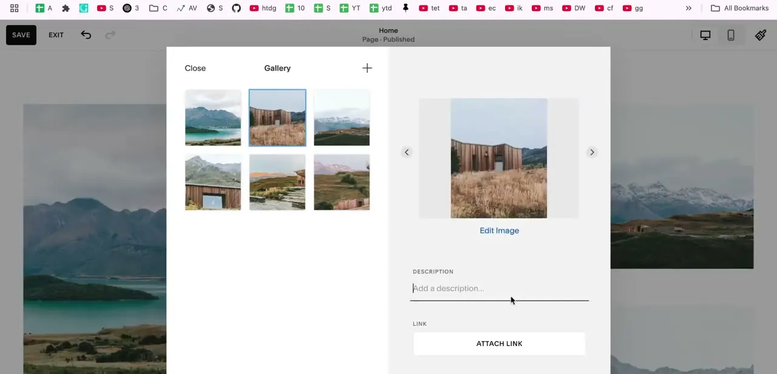This screenshot has height=374, width=777.
Task: Focus the Add a description field
Action: pyautogui.click(x=500, y=289)
